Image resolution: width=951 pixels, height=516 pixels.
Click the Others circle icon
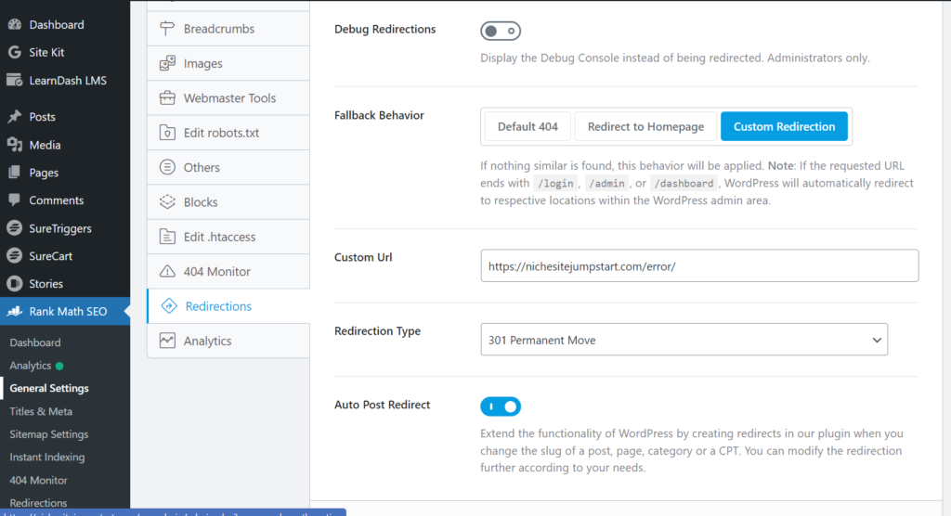pos(167,167)
